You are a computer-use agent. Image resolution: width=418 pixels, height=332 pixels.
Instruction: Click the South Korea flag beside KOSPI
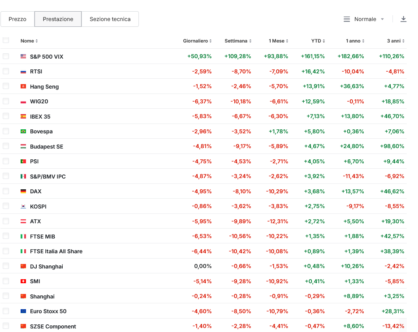tap(23, 206)
